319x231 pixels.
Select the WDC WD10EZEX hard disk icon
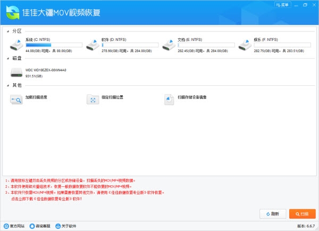pyautogui.click(x=15, y=72)
